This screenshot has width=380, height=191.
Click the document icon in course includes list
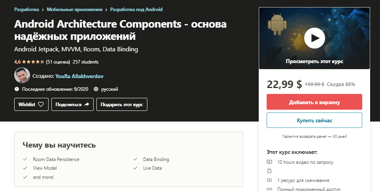point(269,171)
